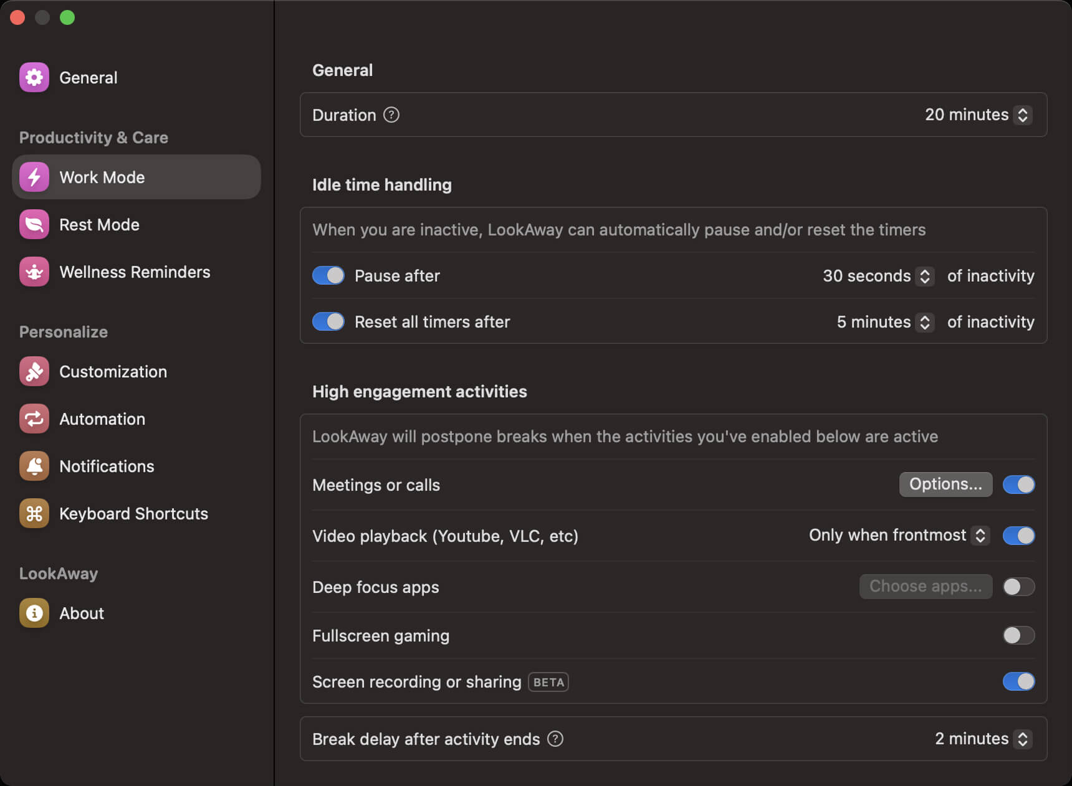Disable Reset all timers after switch
Image resolution: width=1072 pixels, height=786 pixels.
[x=328, y=321]
